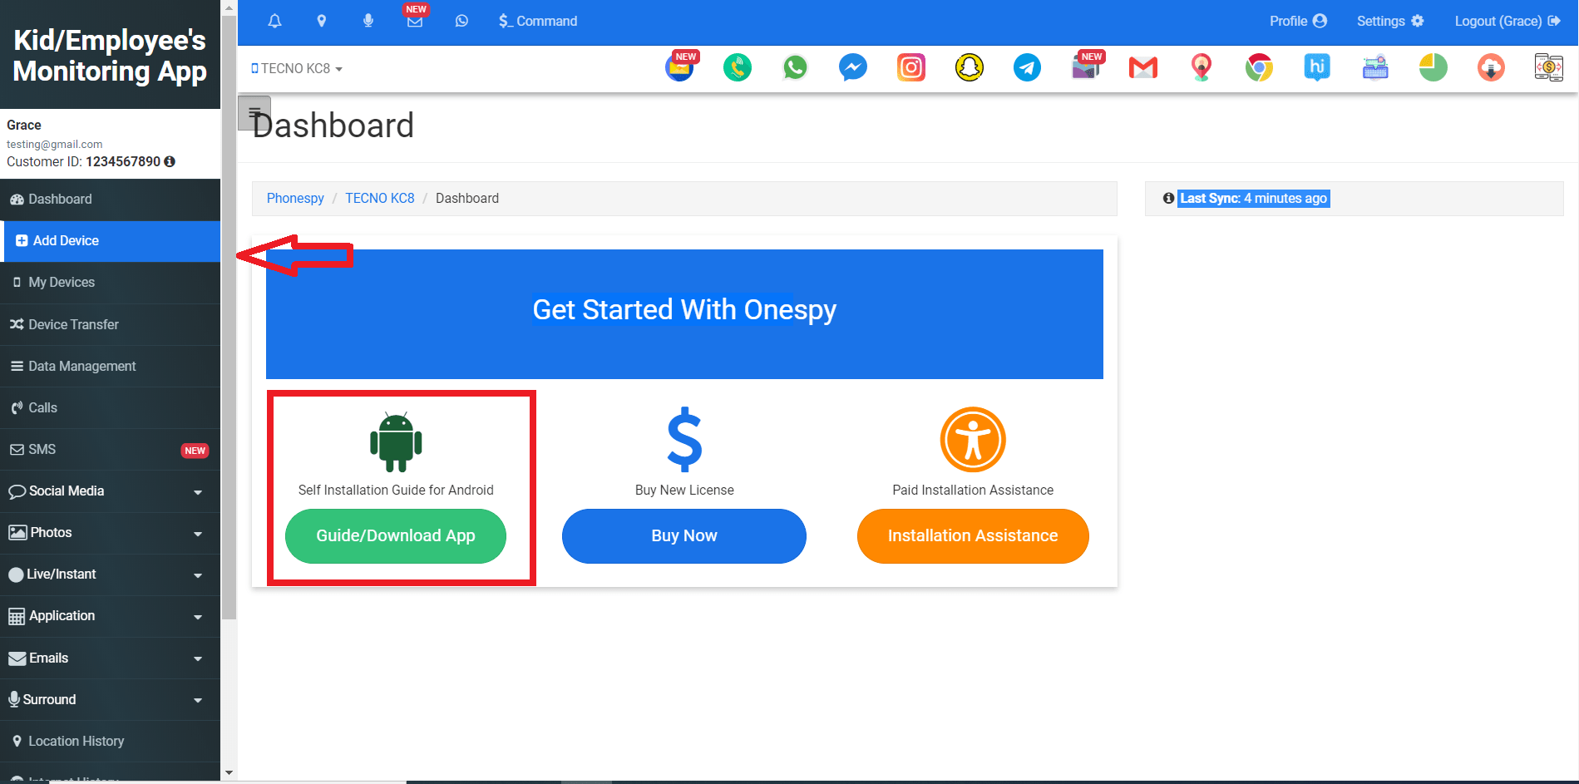This screenshot has height=784, width=1579.
Task: Click the sidebar scrollbar thumb
Action: [229, 318]
